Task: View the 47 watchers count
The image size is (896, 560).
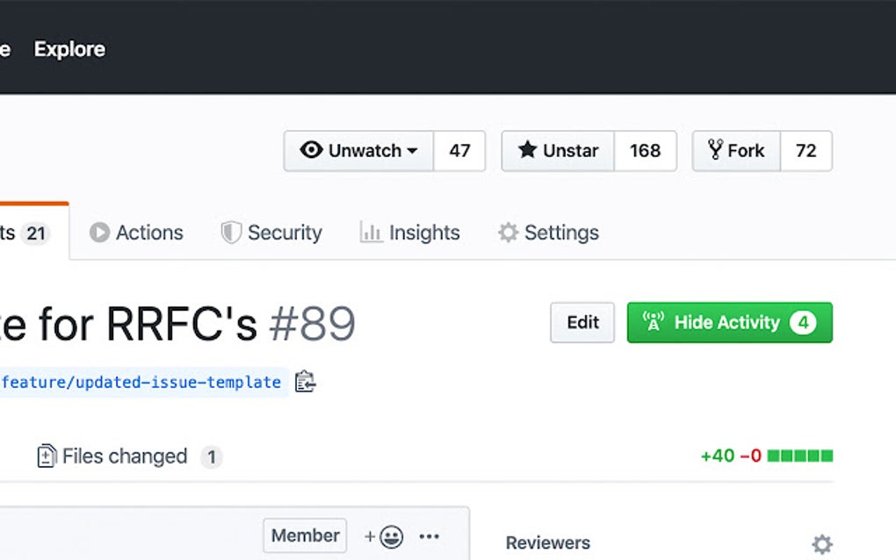Action: [x=459, y=151]
